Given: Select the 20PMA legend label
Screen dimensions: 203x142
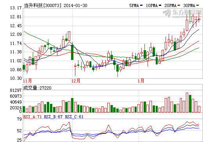Looking at the screenshot, I should click(x=171, y=5).
